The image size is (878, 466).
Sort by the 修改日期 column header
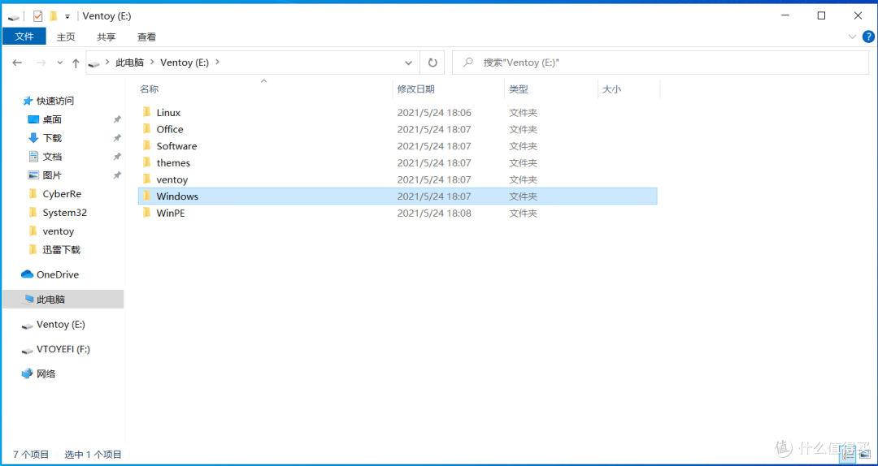[416, 89]
